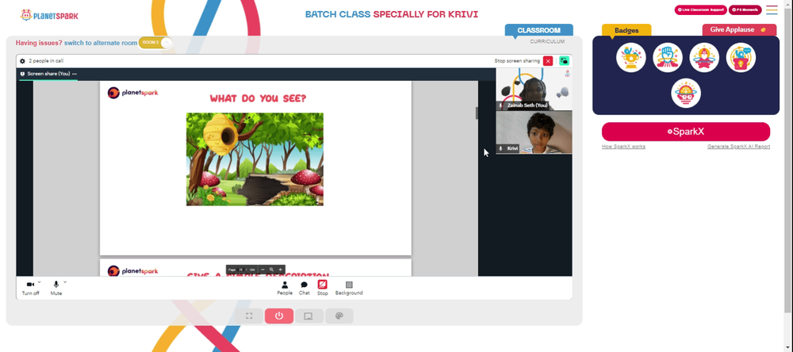The width and height of the screenshot is (793, 352).
Task: Click the beehive forest picture
Action: tap(255, 159)
